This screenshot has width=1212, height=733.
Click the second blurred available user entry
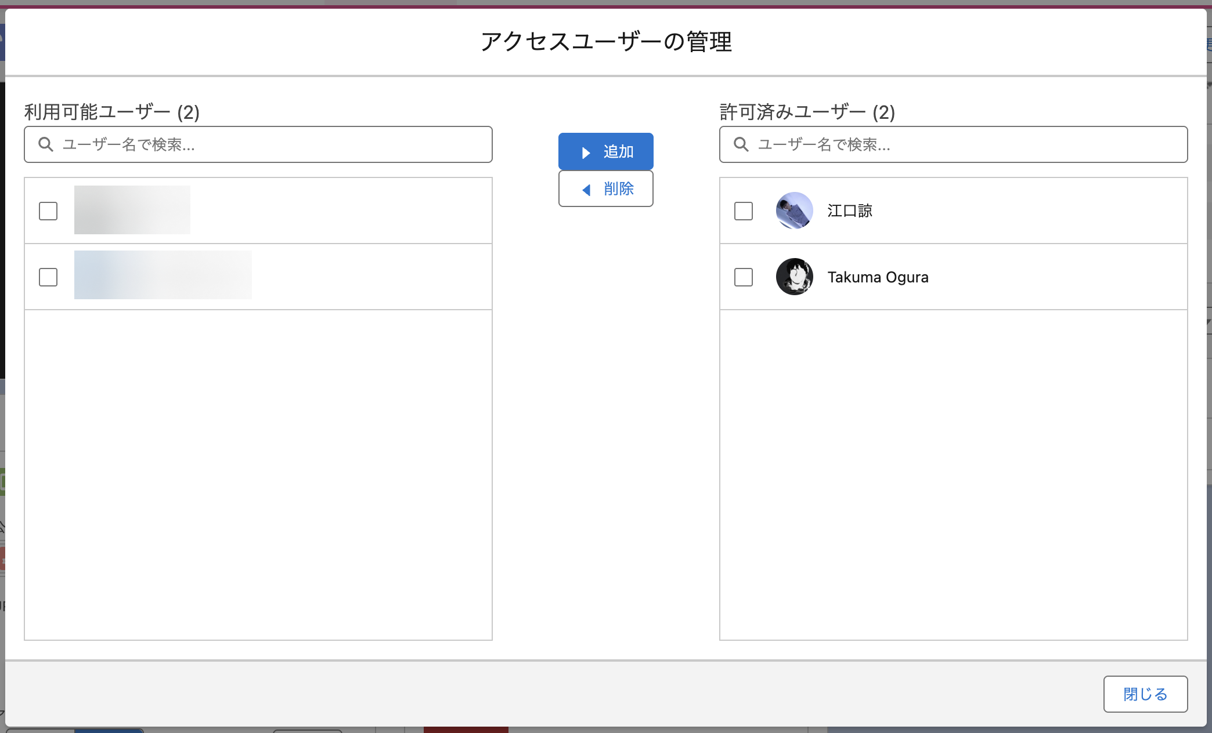pos(163,275)
